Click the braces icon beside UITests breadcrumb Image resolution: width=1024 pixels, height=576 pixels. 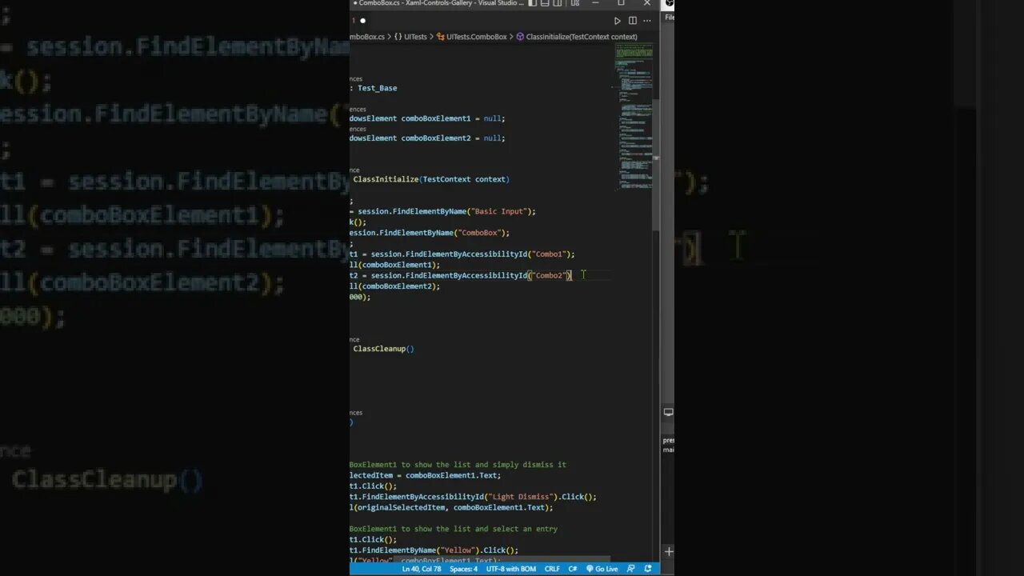(x=398, y=37)
